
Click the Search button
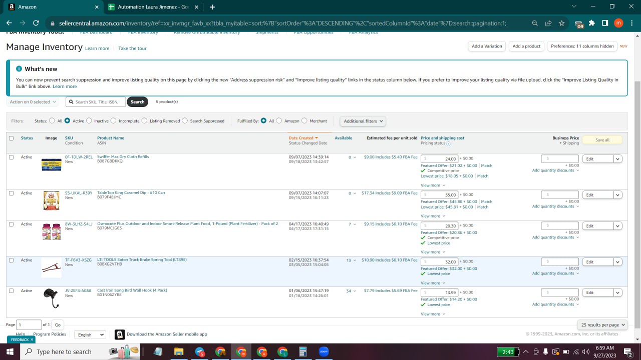(138, 102)
